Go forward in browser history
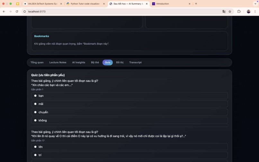 point(10,12)
